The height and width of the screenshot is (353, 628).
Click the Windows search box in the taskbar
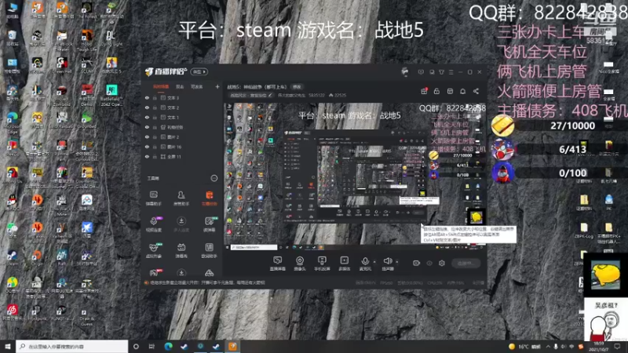71,346
